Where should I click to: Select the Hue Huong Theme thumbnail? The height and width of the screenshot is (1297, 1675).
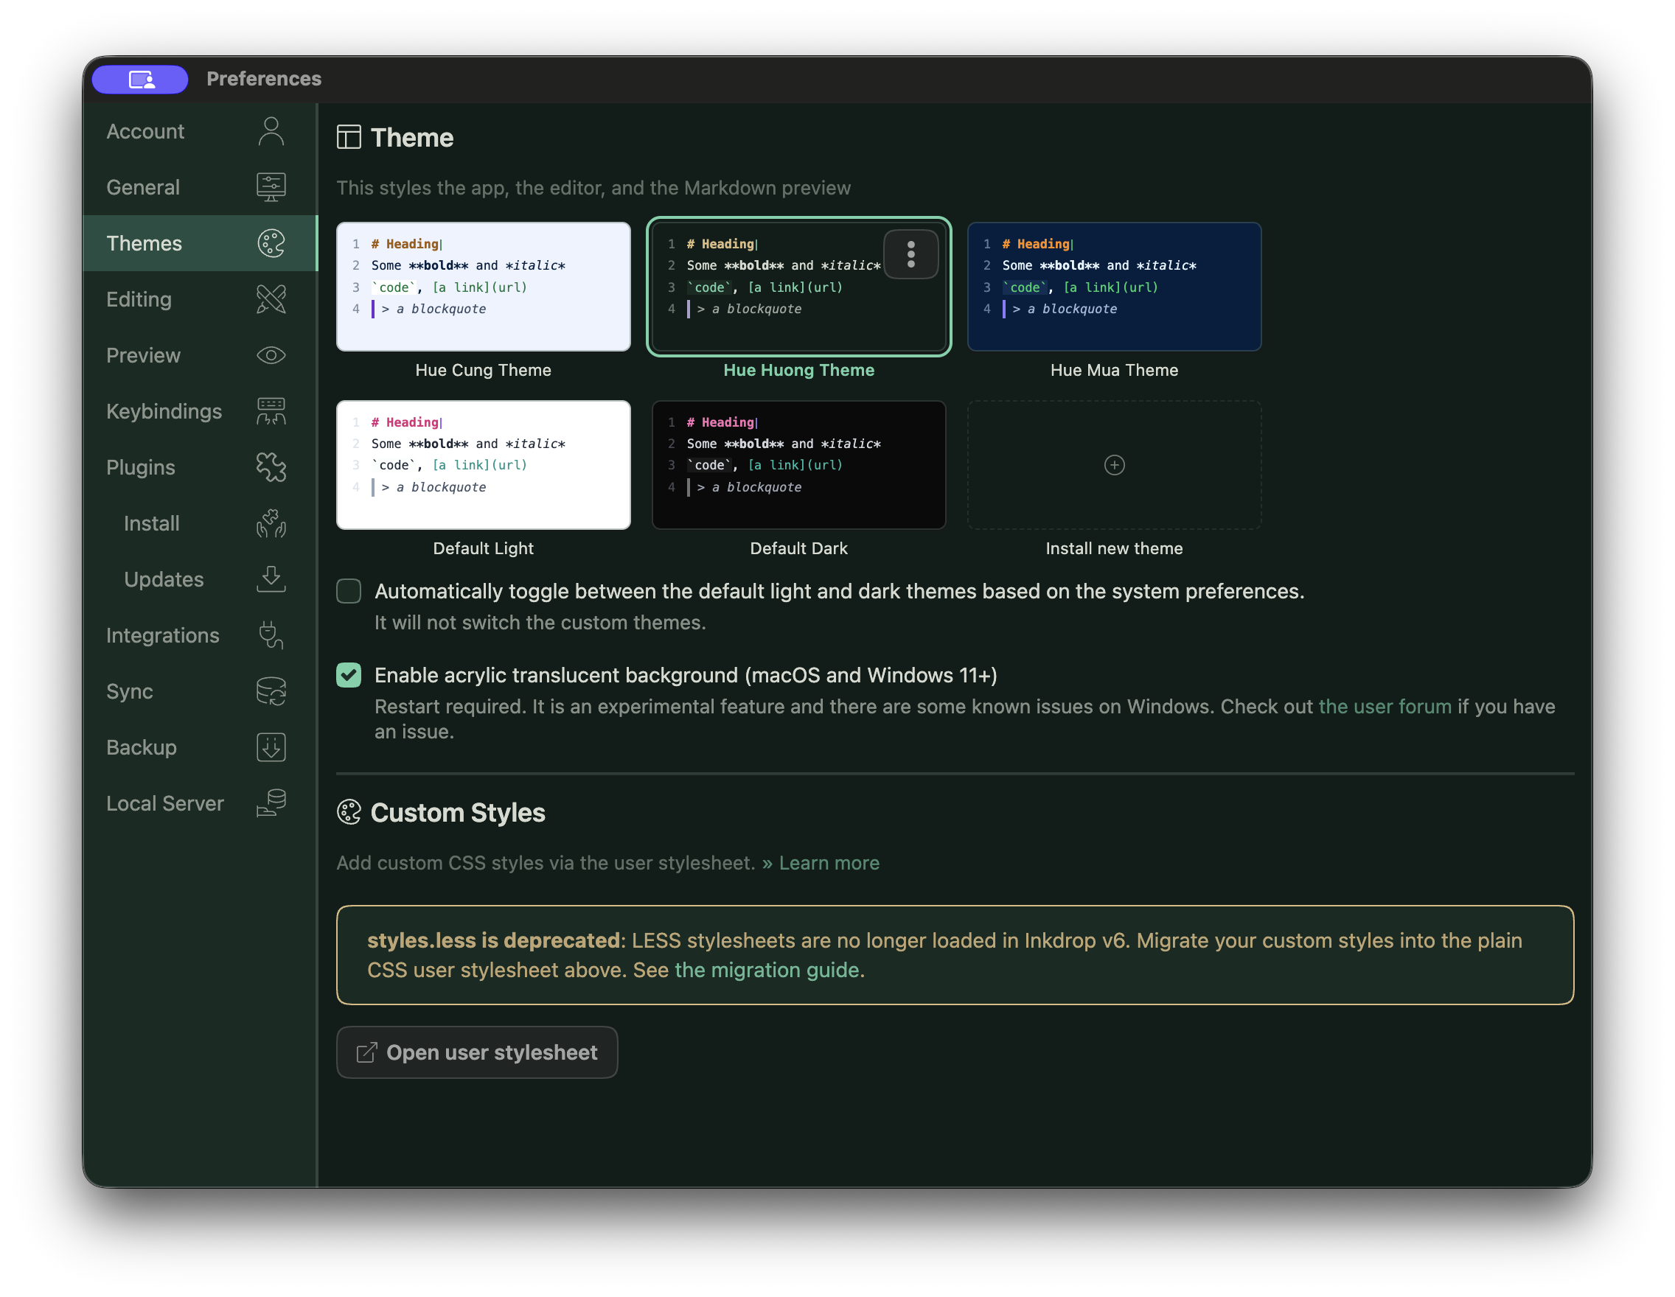click(x=798, y=287)
